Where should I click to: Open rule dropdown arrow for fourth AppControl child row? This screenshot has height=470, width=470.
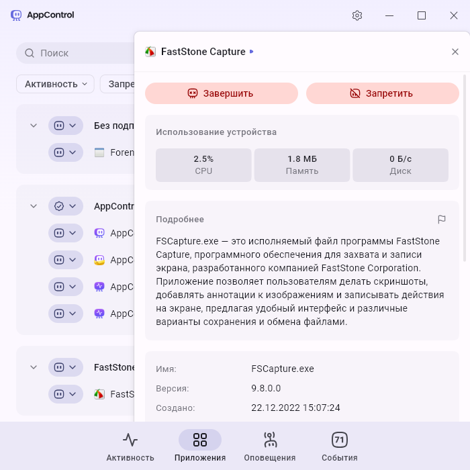point(73,314)
